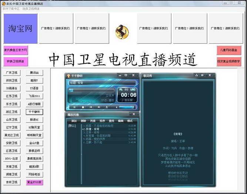The height and width of the screenshot is (194, 247).
Task: Open the 软件下载专区 menu
Action: [11, 9]
